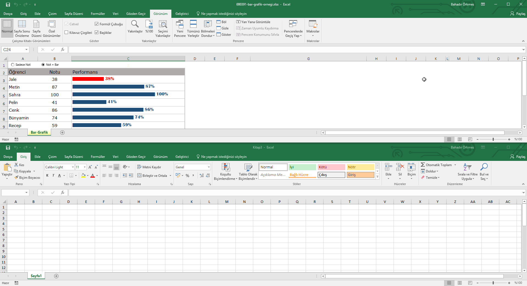This screenshot has height=286, width=527.
Task: Expand the Birleştir ve Ortala dropdown arrow
Action: tap(170, 175)
